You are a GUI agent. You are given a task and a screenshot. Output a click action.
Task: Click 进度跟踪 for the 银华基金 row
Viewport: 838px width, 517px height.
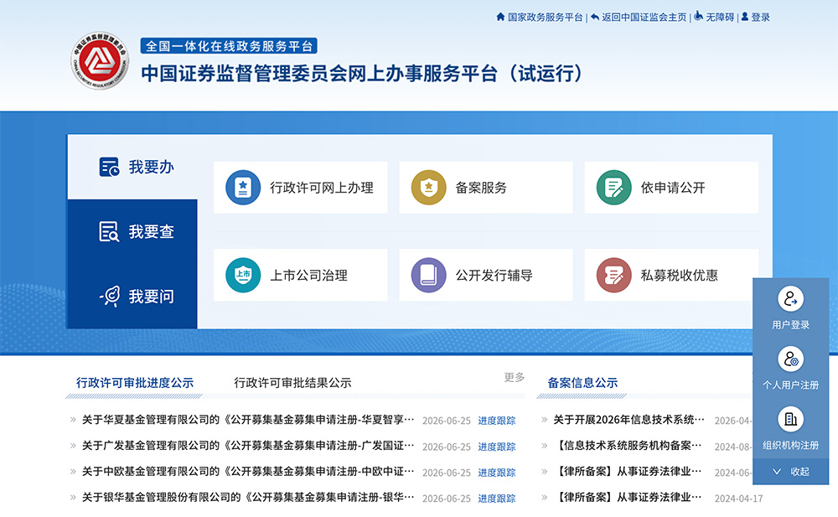point(496,499)
